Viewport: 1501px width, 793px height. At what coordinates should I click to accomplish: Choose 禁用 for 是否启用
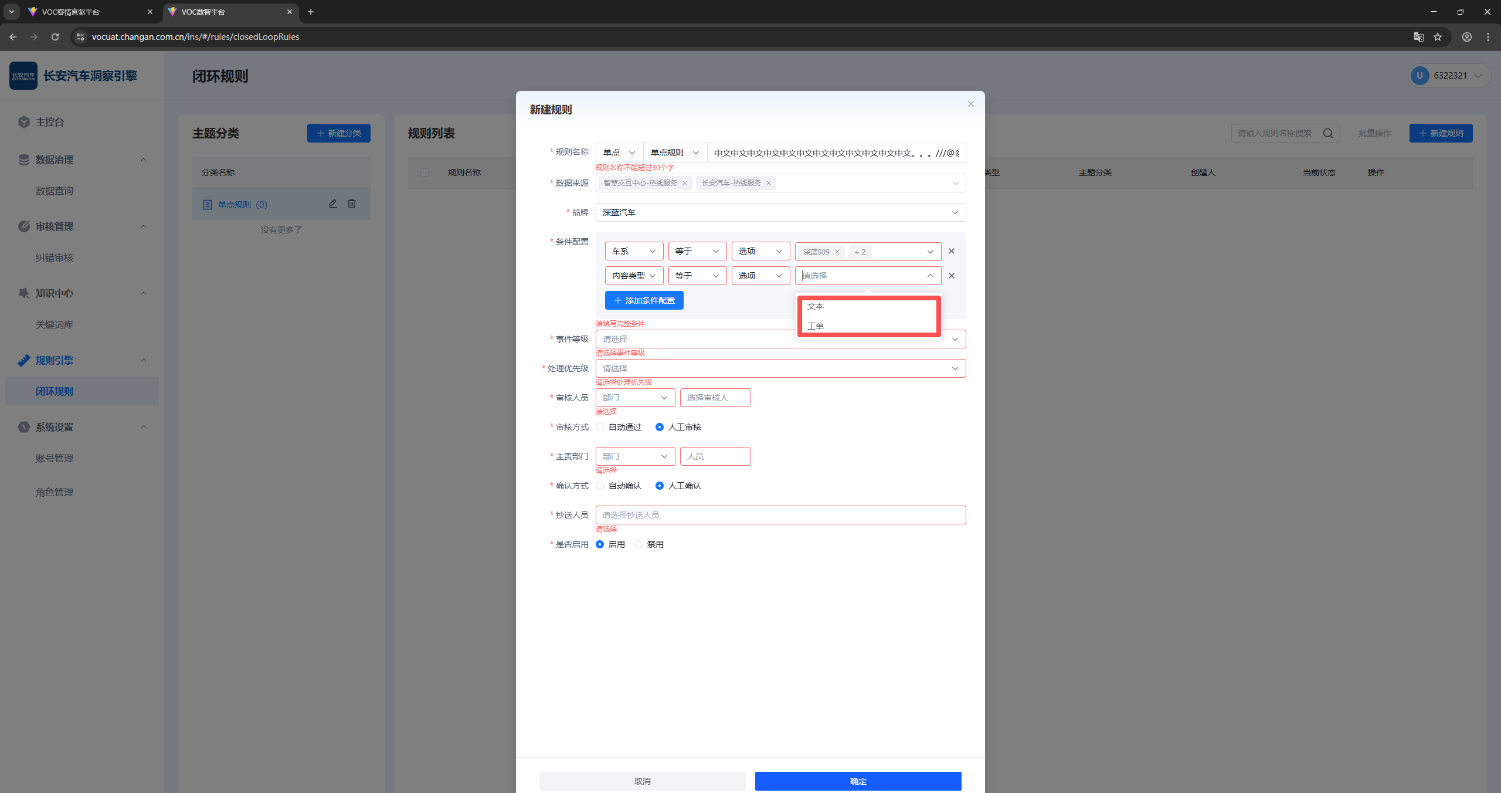coord(639,544)
